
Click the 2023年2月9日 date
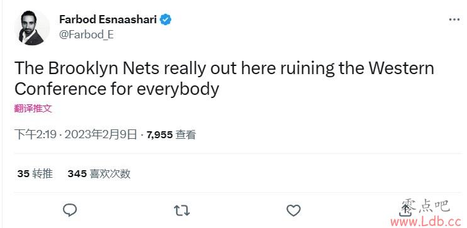click(x=101, y=135)
